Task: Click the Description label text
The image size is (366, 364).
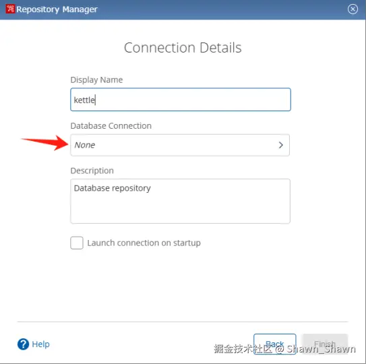Action: click(x=92, y=171)
